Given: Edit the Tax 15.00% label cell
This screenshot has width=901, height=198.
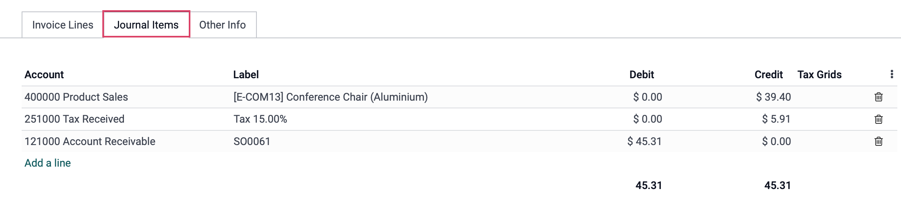Looking at the screenshot, I should coord(260,119).
